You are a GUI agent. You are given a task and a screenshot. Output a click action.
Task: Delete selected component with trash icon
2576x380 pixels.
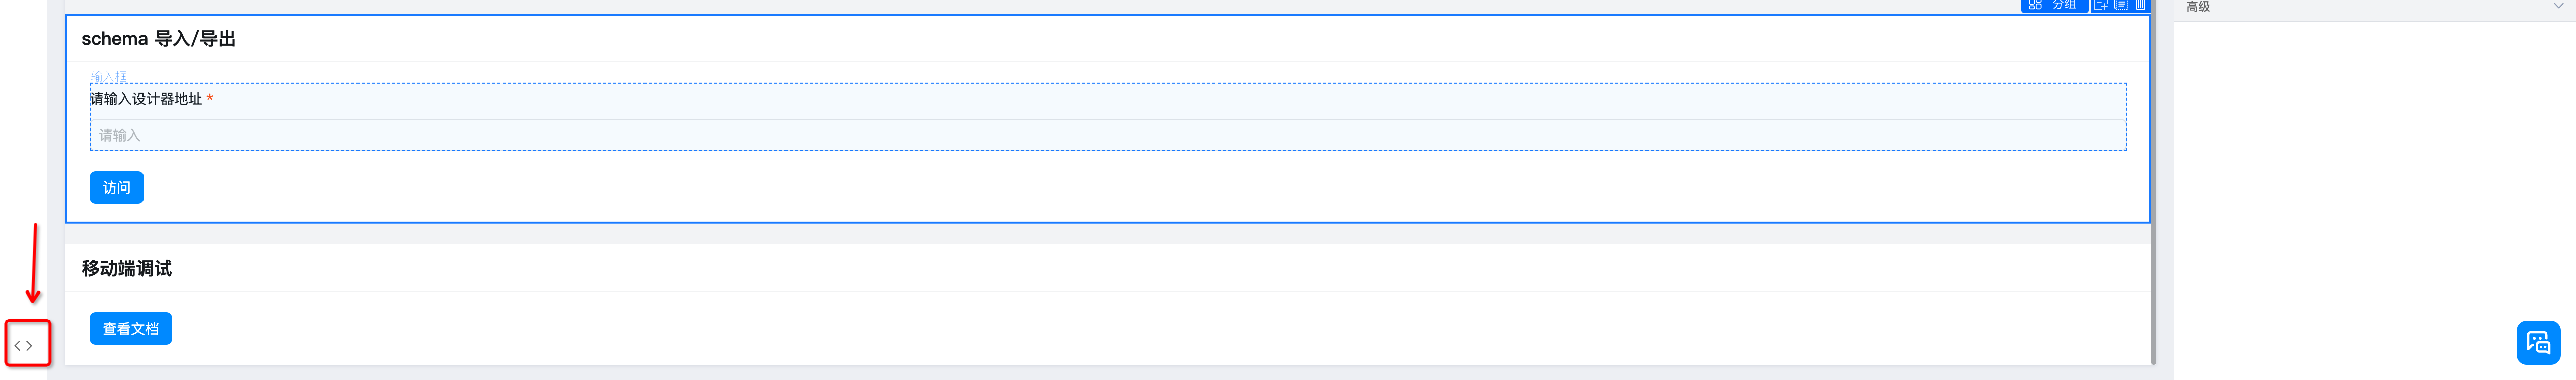[x=2140, y=5]
